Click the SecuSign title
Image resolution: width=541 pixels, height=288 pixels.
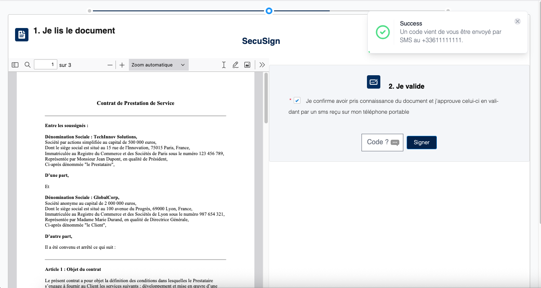point(261,41)
